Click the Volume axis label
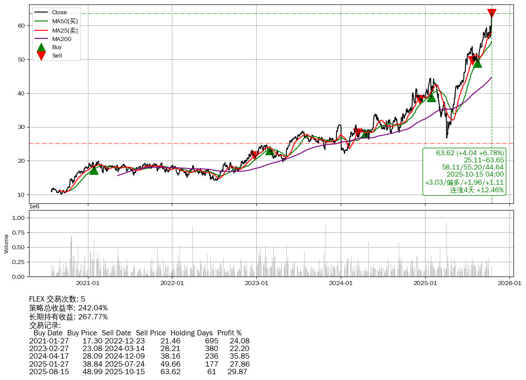Screen dimensions: 526x380 pos(6,244)
